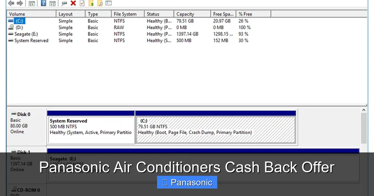Sort by the Layout column header

(x=71, y=14)
